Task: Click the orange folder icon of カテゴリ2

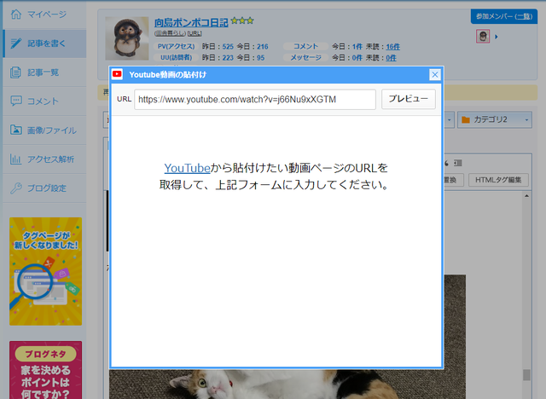Action: tap(466, 119)
